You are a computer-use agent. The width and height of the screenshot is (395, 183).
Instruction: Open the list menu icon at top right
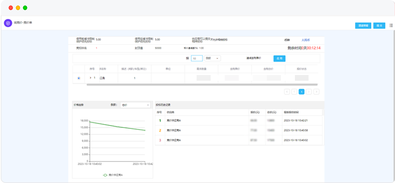391,25
